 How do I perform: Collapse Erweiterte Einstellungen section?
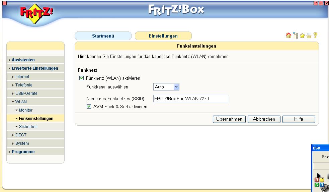(x=35, y=68)
